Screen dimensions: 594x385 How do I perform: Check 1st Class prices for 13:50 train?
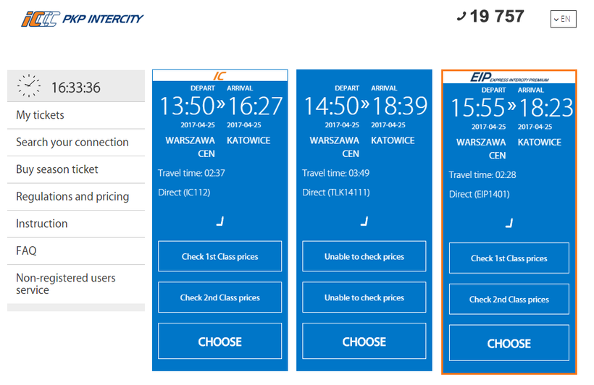click(x=219, y=256)
